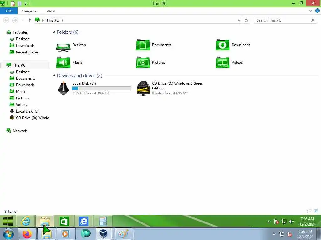Refresh the This PC address bar
321x240 pixels.
point(246,20)
